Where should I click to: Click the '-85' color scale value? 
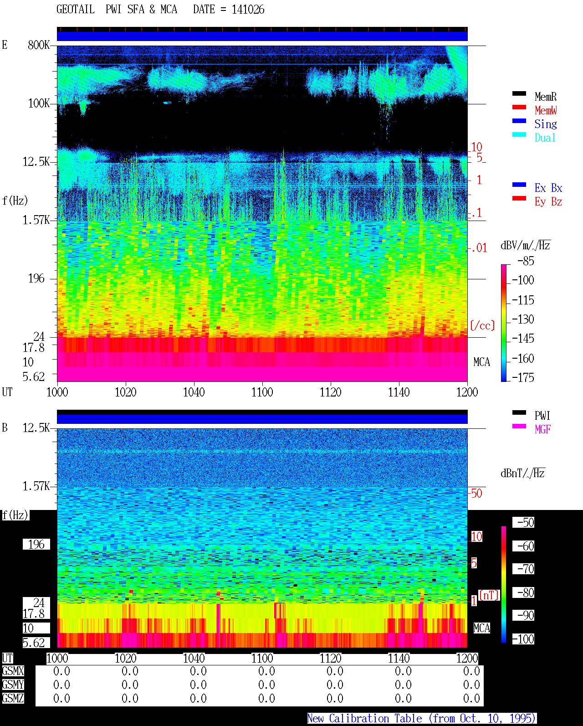coord(526,261)
